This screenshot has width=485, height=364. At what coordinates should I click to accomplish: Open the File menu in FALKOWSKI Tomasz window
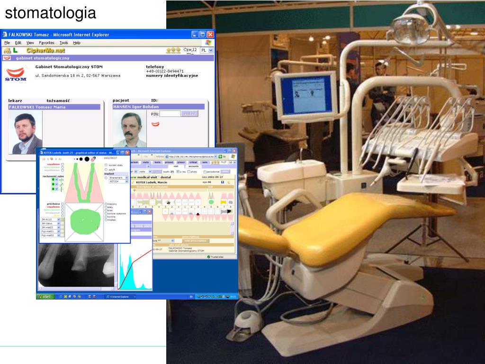point(7,43)
